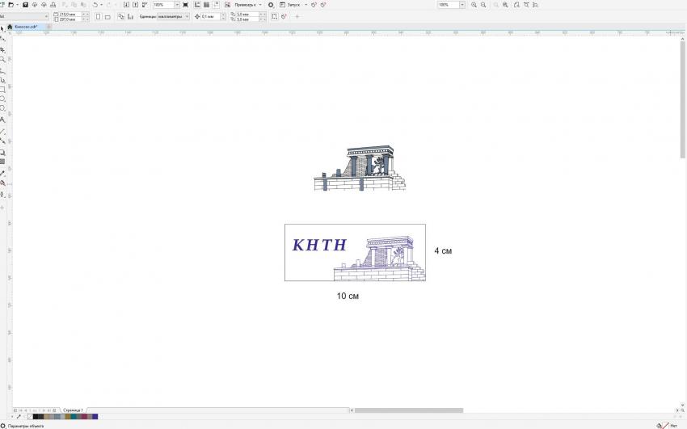Toggle full-screen preview button
Image resolution: width=687 pixels, height=429 pixels.
185,5
